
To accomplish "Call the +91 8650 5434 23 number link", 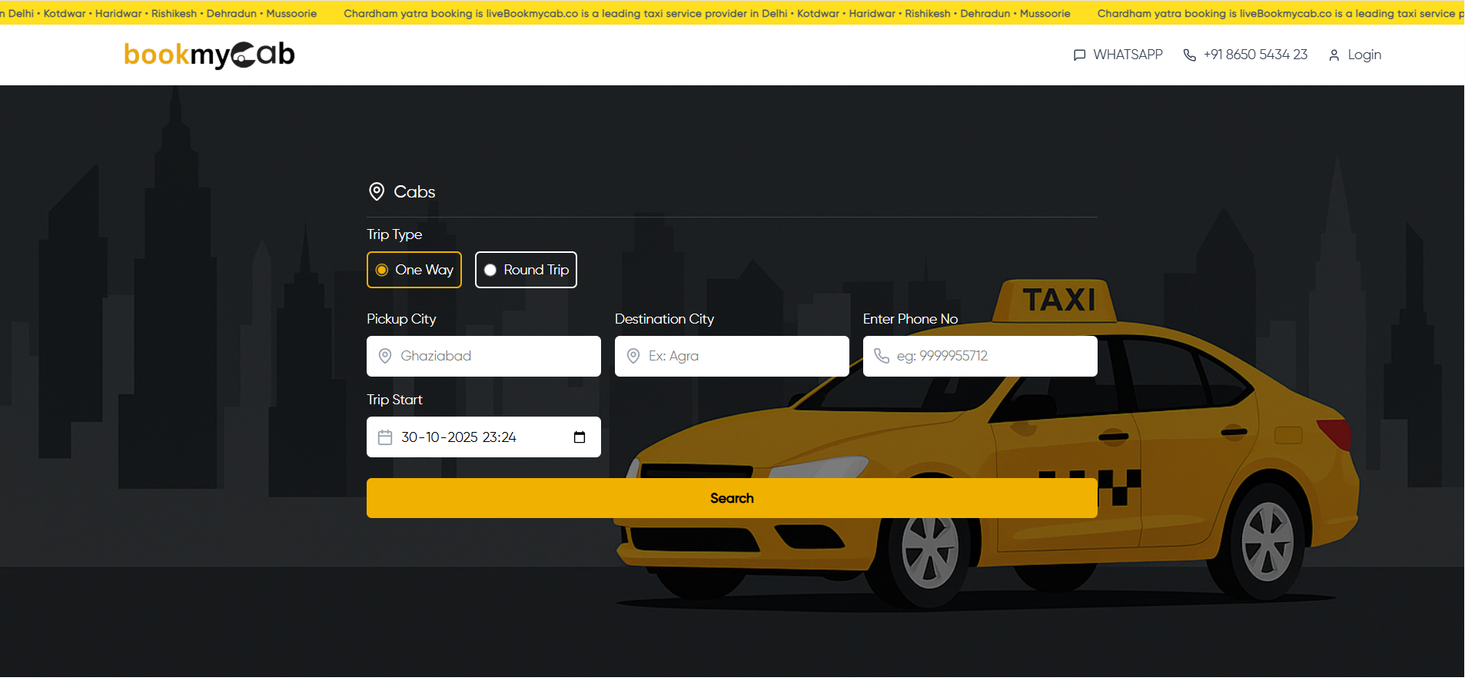I will pyautogui.click(x=1254, y=55).
